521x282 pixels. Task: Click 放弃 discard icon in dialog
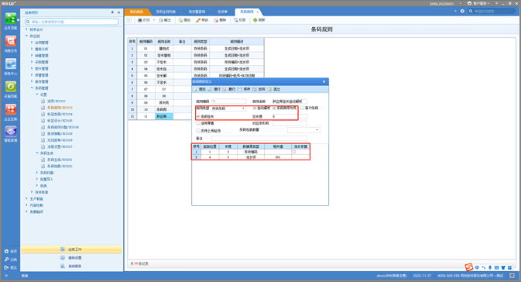(255, 89)
